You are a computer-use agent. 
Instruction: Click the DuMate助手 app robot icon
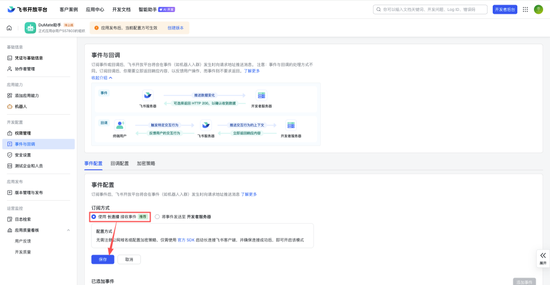(30, 28)
